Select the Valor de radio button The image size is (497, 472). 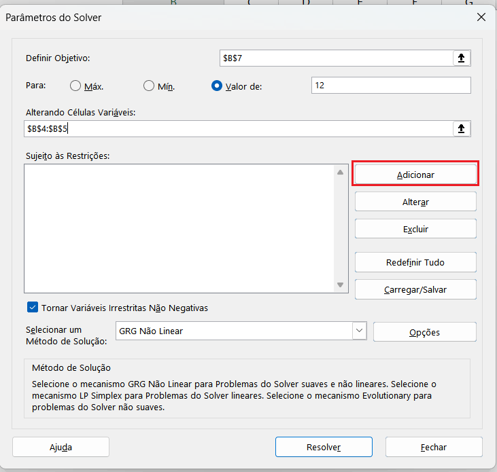pos(217,86)
